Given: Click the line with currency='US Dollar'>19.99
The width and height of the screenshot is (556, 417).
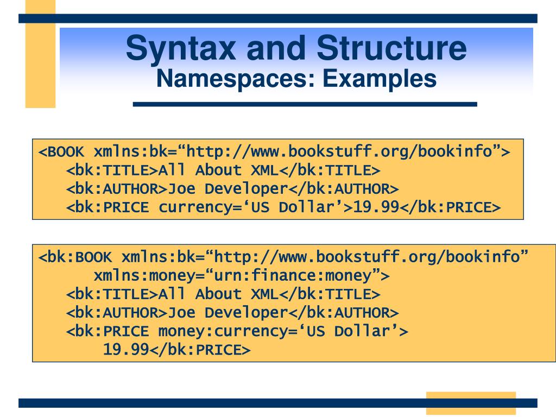Looking at the screenshot, I should [283, 207].
